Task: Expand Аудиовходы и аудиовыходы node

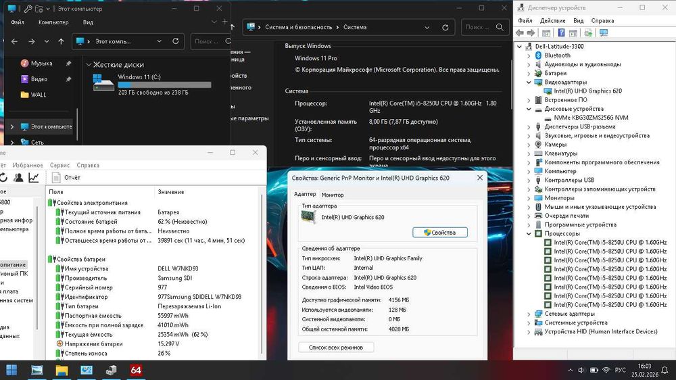Action: click(x=529, y=64)
